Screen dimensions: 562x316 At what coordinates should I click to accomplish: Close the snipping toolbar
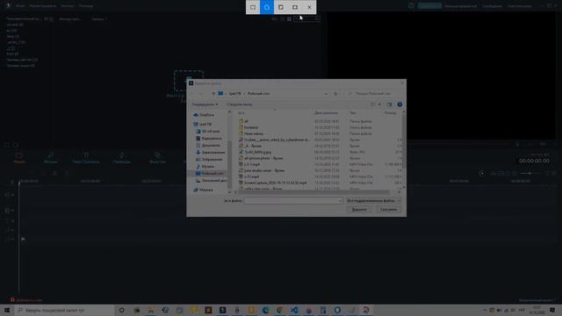309,7
